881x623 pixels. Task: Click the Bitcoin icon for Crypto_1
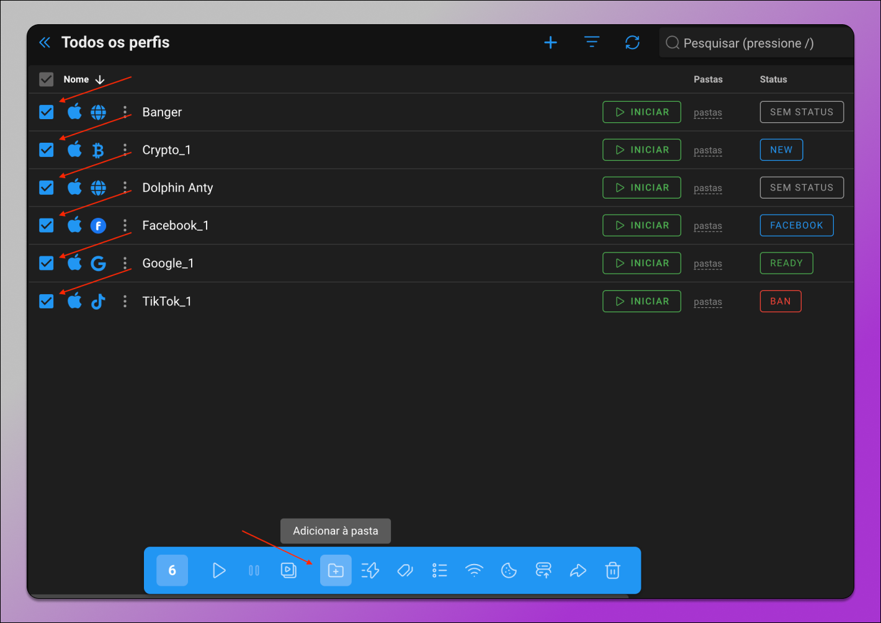coord(98,150)
